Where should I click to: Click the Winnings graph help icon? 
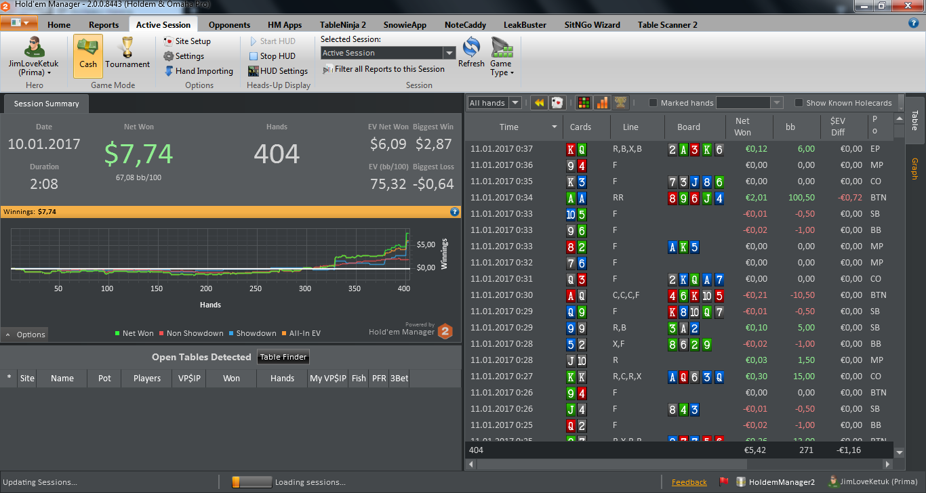tap(455, 212)
